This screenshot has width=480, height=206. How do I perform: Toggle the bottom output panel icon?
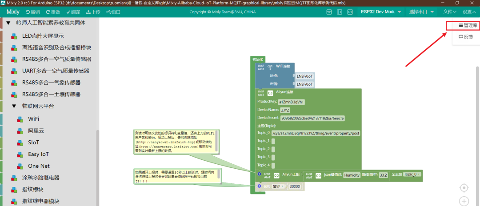(x=329, y=12)
